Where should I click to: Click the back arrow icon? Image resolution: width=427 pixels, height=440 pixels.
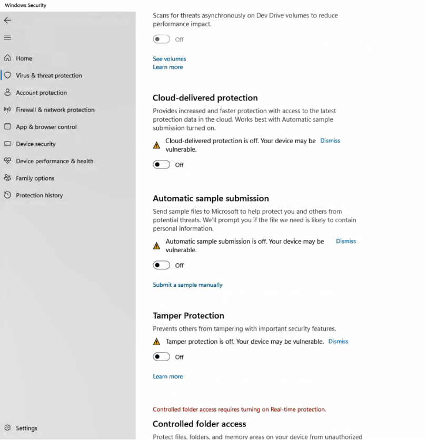[7, 20]
